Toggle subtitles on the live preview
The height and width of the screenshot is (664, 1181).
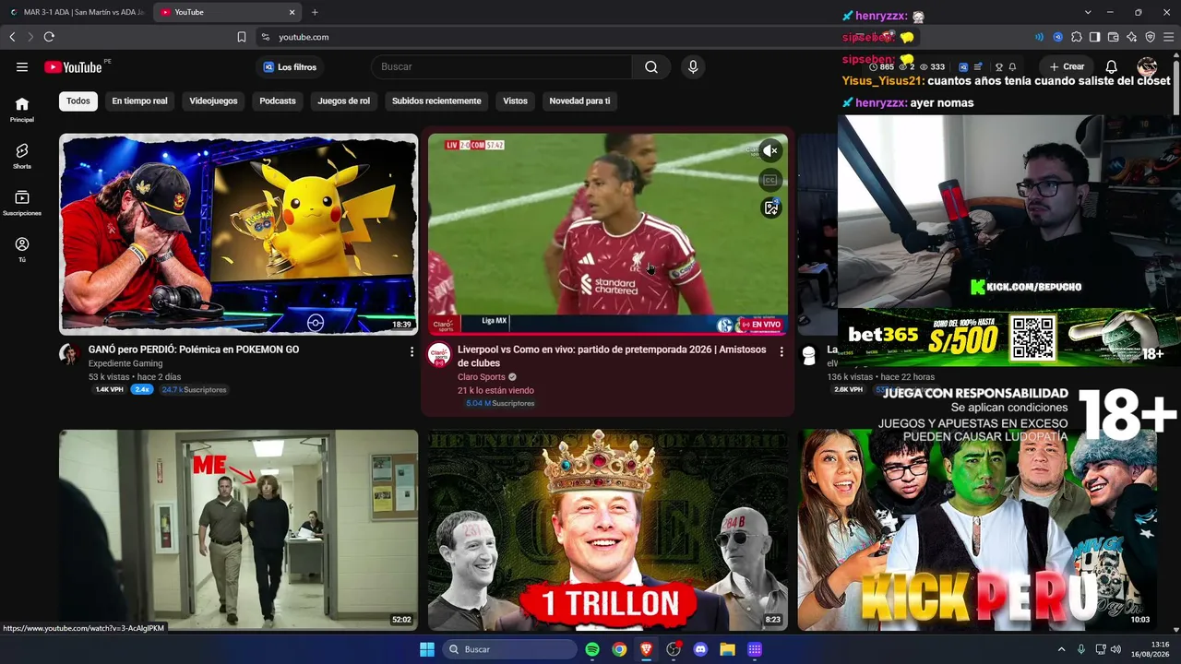tap(771, 180)
